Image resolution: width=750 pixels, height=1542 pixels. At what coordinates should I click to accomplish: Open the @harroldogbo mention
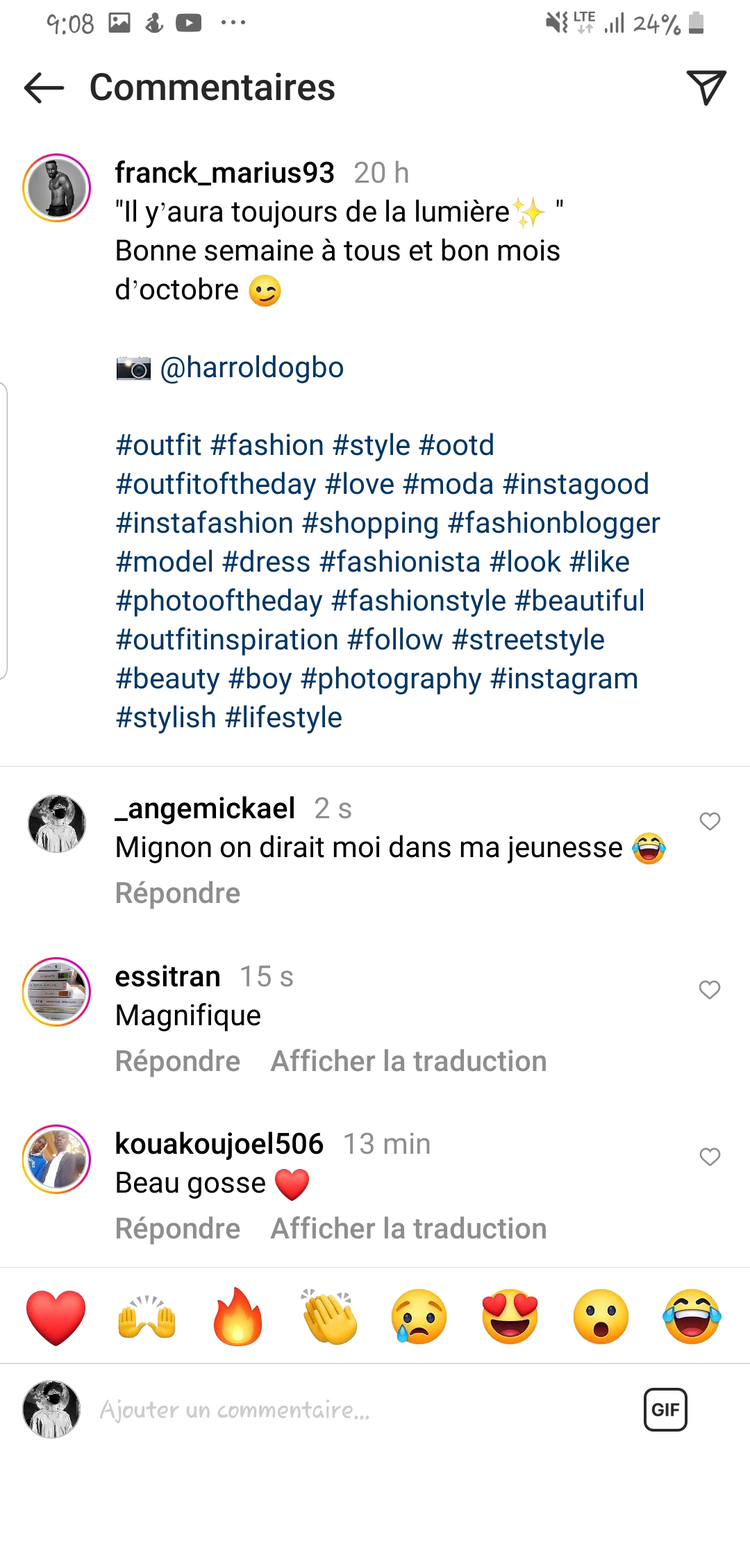point(251,367)
